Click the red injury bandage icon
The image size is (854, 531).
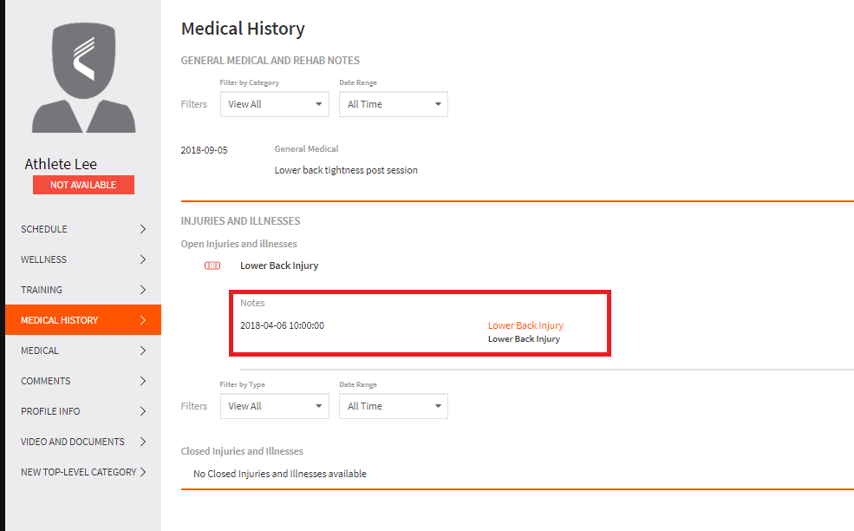pyautogui.click(x=212, y=265)
